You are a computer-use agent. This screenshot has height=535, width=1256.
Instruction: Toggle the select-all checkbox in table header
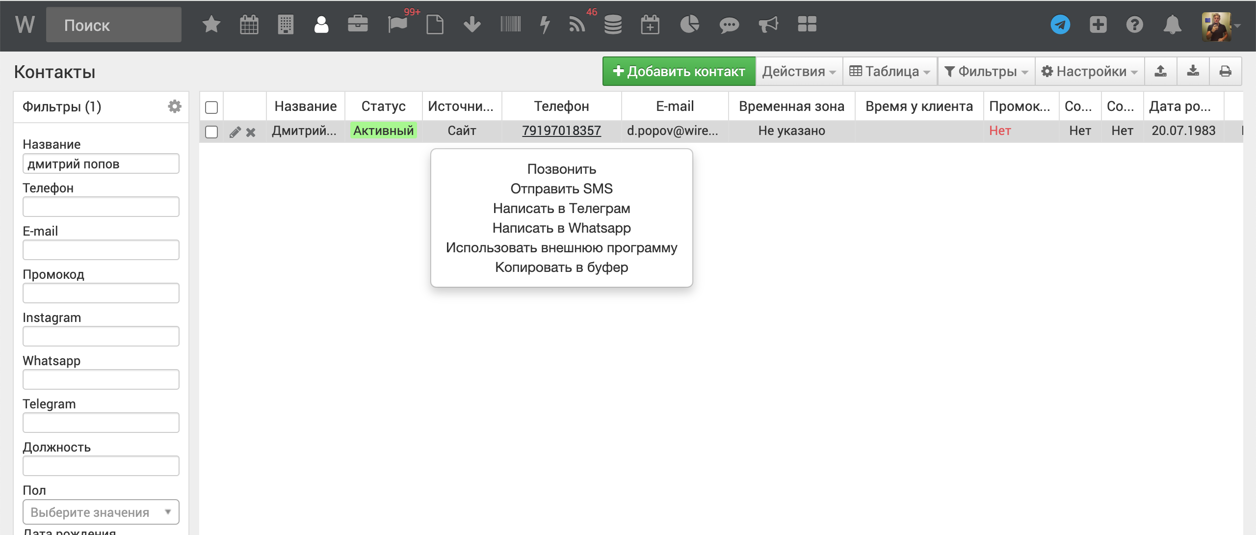211,107
